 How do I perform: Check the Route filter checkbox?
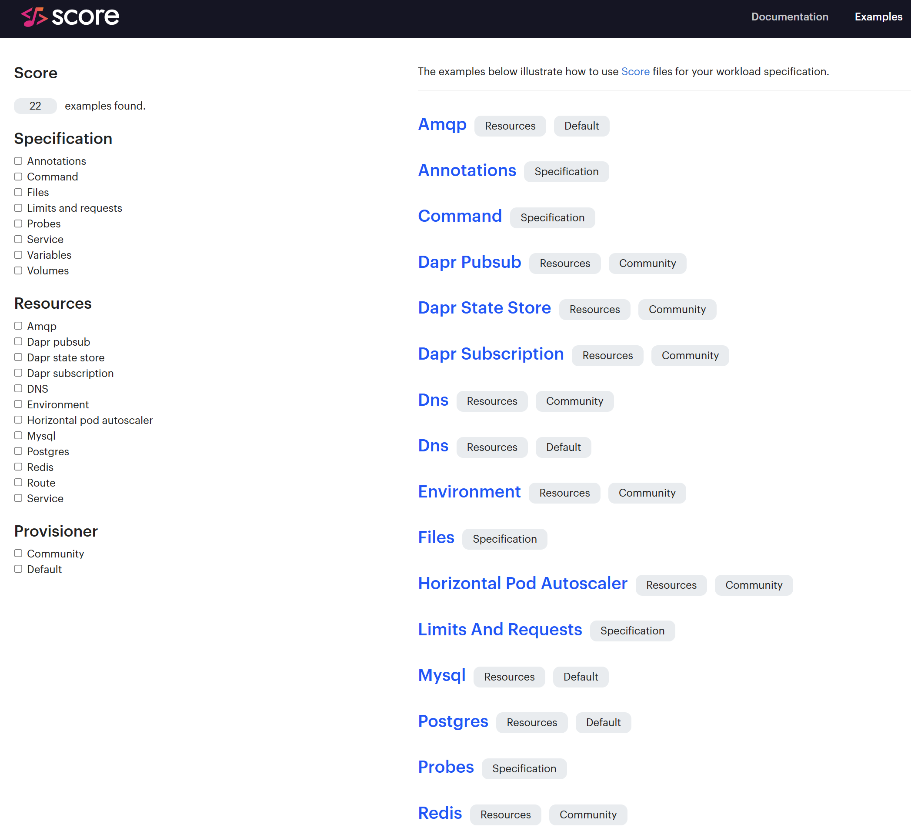click(18, 483)
